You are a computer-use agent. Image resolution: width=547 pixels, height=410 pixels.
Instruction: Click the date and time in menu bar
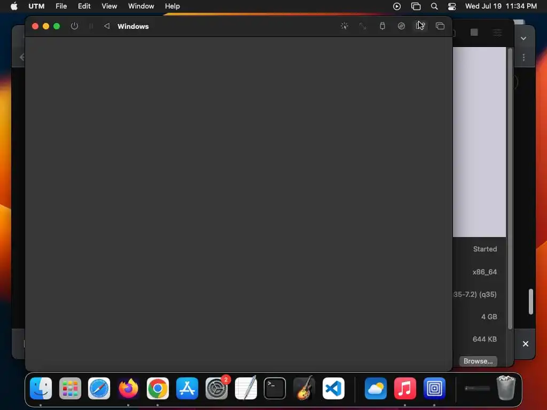[x=501, y=6]
